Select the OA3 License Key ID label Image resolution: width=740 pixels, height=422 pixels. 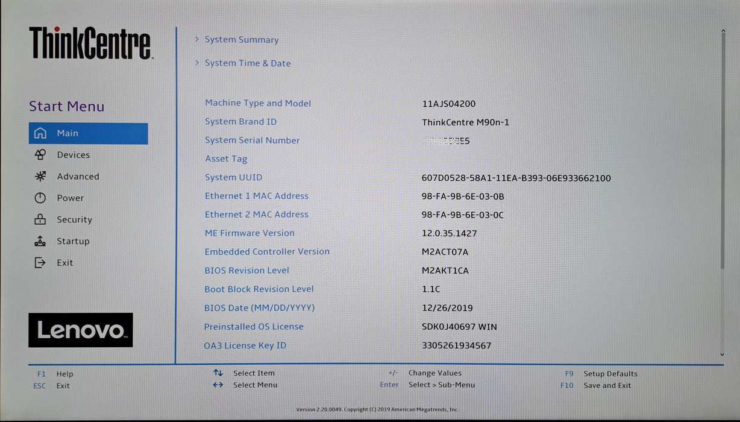pyautogui.click(x=245, y=345)
